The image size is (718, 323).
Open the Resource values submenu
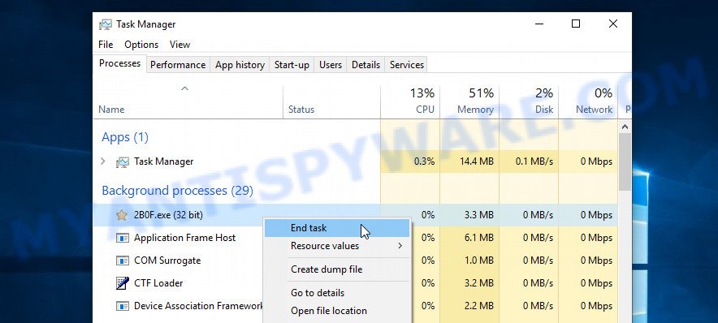tap(338, 246)
